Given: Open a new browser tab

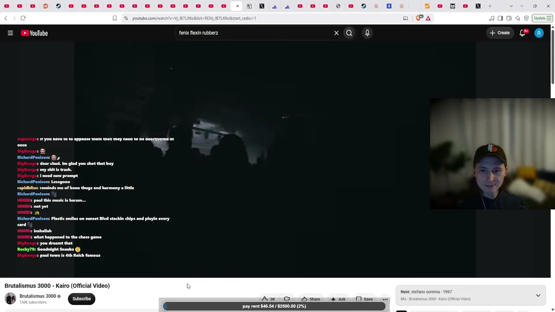Looking at the screenshot, I should point(490,6).
